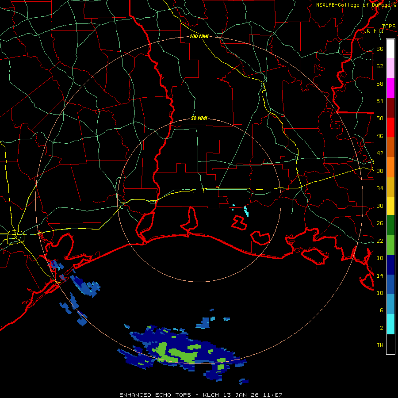Image resolution: width=398 pixels, height=398 pixels.
Task: Click the light pink 62 legend swatch
Action: (x=390, y=68)
